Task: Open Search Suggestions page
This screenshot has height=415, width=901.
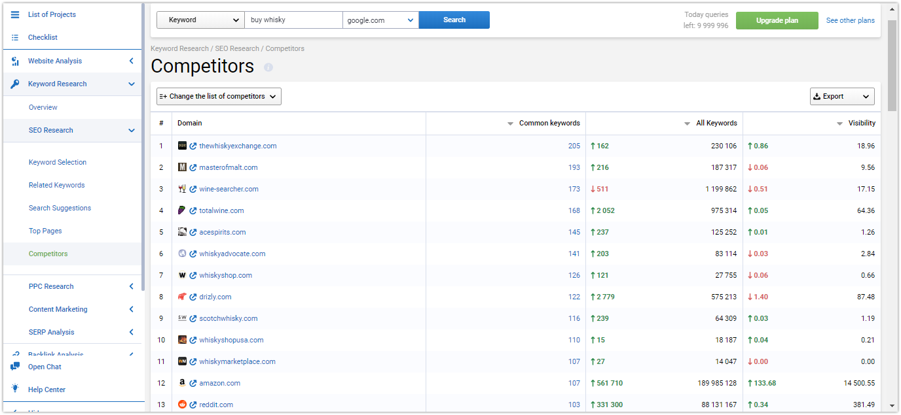Action: pyautogui.click(x=60, y=208)
